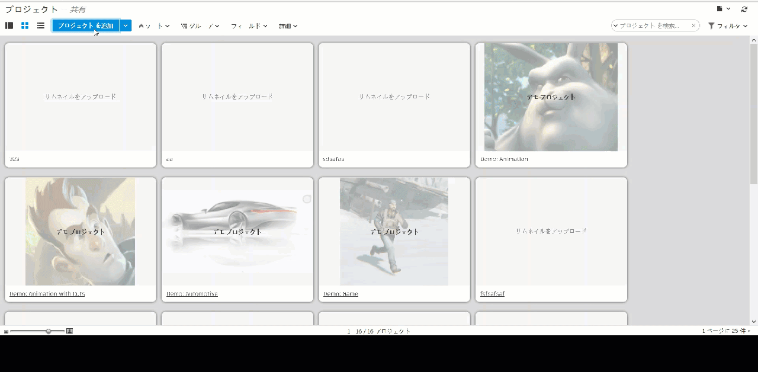Screen dimensions: 758x372
Task: Select the grid view icon
Action: pyautogui.click(x=25, y=25)
